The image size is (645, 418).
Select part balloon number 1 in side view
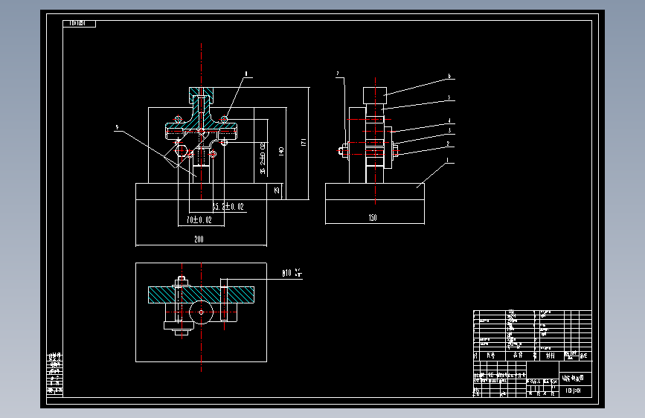(448, 160)
